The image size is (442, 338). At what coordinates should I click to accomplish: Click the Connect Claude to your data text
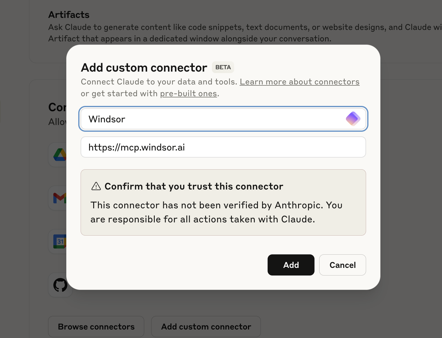click(159, 82)
